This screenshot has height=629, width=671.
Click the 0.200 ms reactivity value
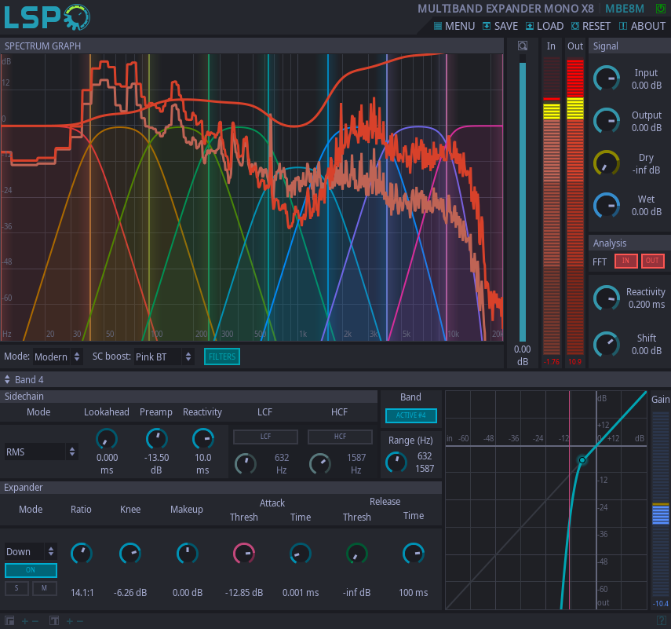tap(647, 305)
